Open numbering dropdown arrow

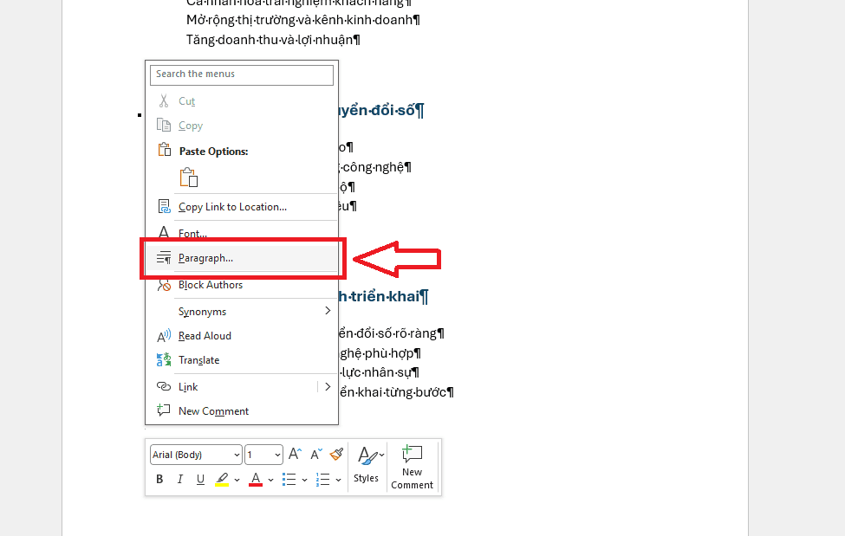[x=338, y=480]
